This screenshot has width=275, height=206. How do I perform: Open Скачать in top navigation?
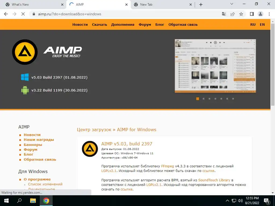(x=99, y=24)
